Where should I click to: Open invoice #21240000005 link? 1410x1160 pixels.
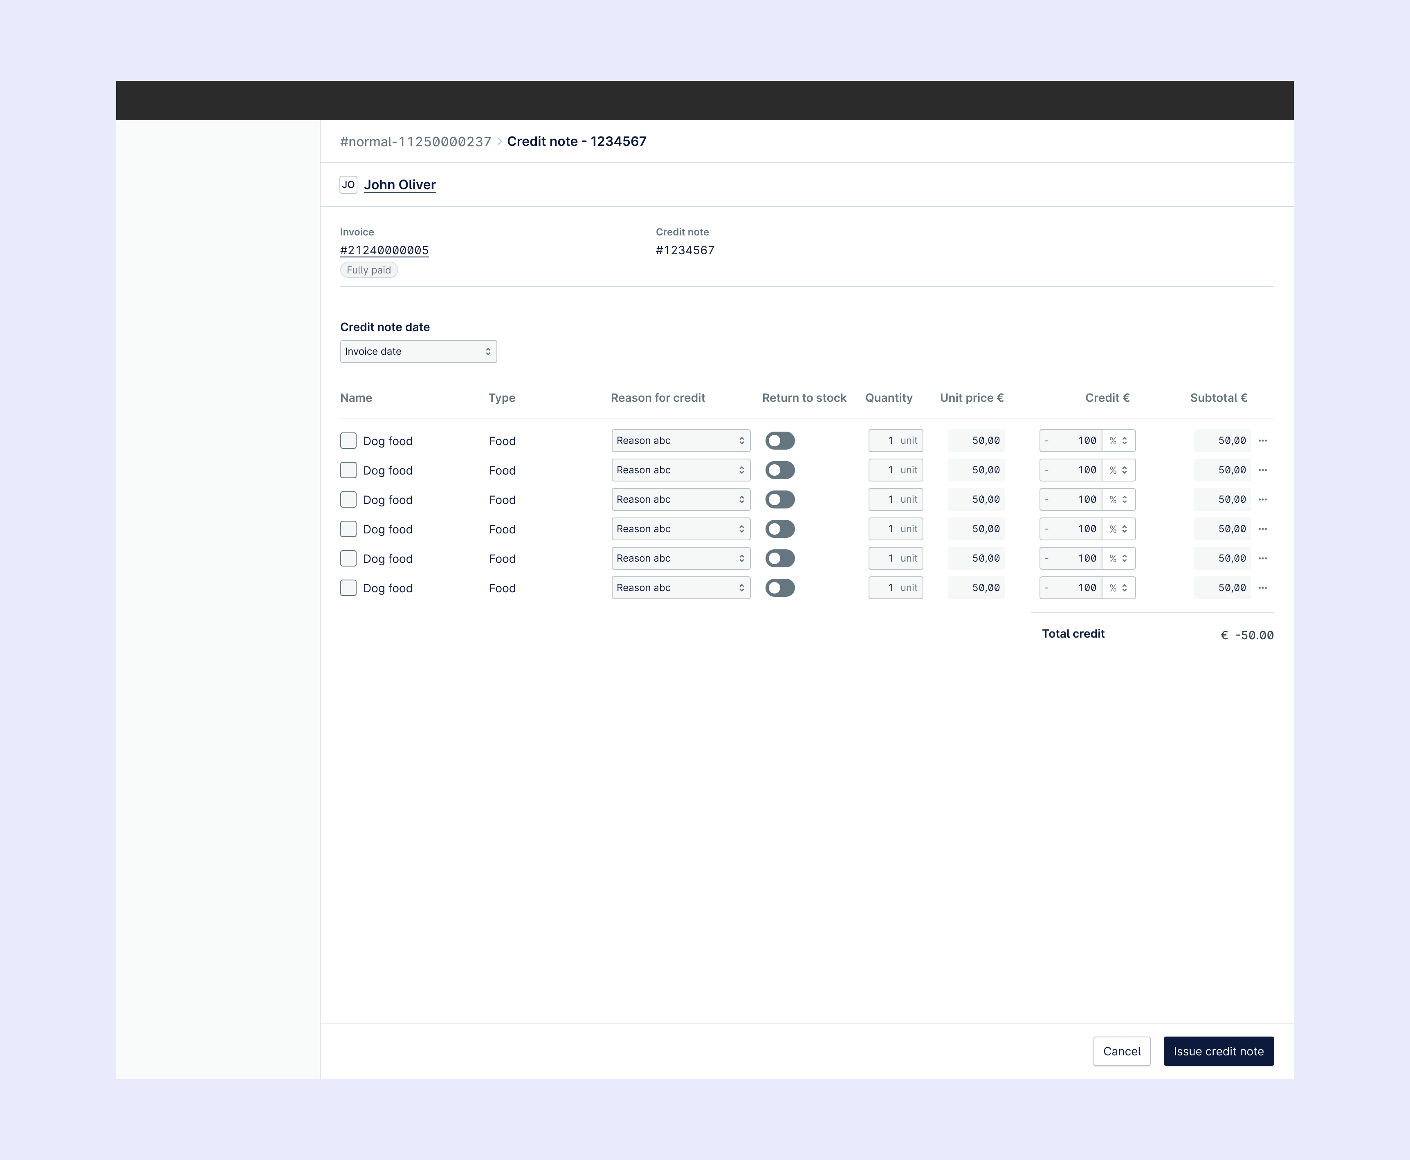tap(384, 251)
